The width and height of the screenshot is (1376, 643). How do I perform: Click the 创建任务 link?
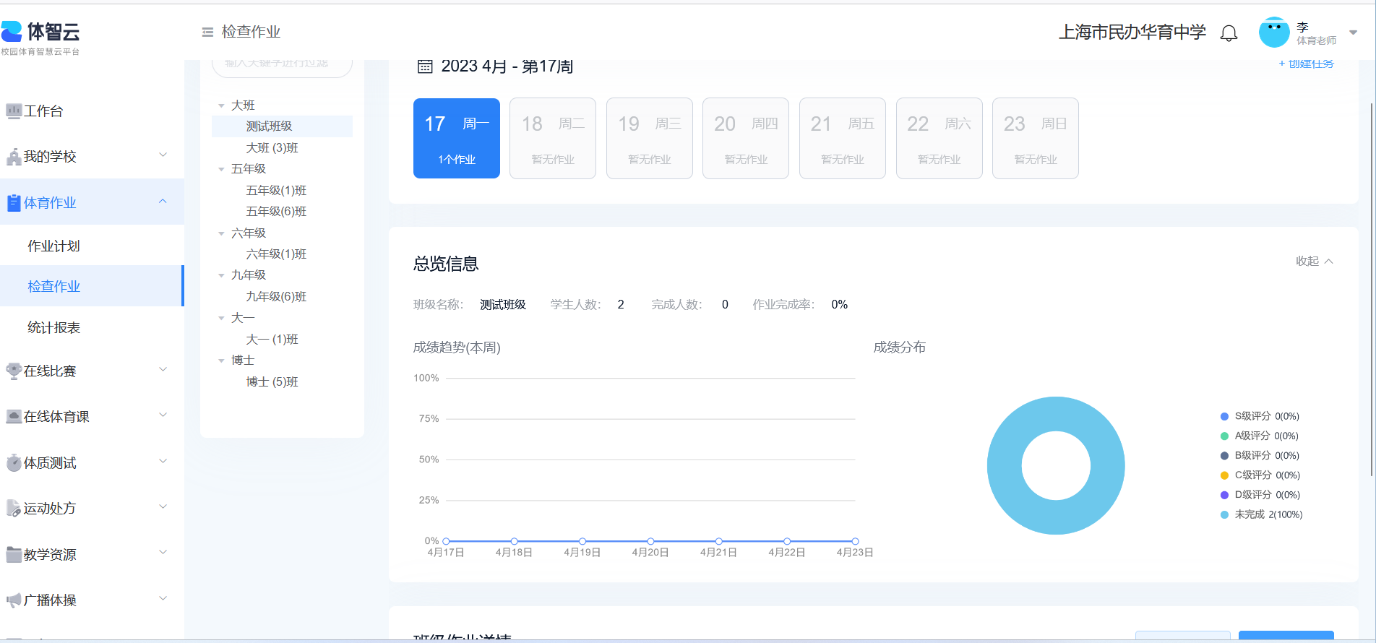[x=1307, y=64]
